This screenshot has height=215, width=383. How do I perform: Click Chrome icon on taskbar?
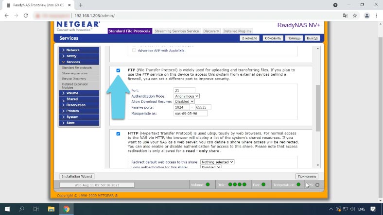coord(66,209)
